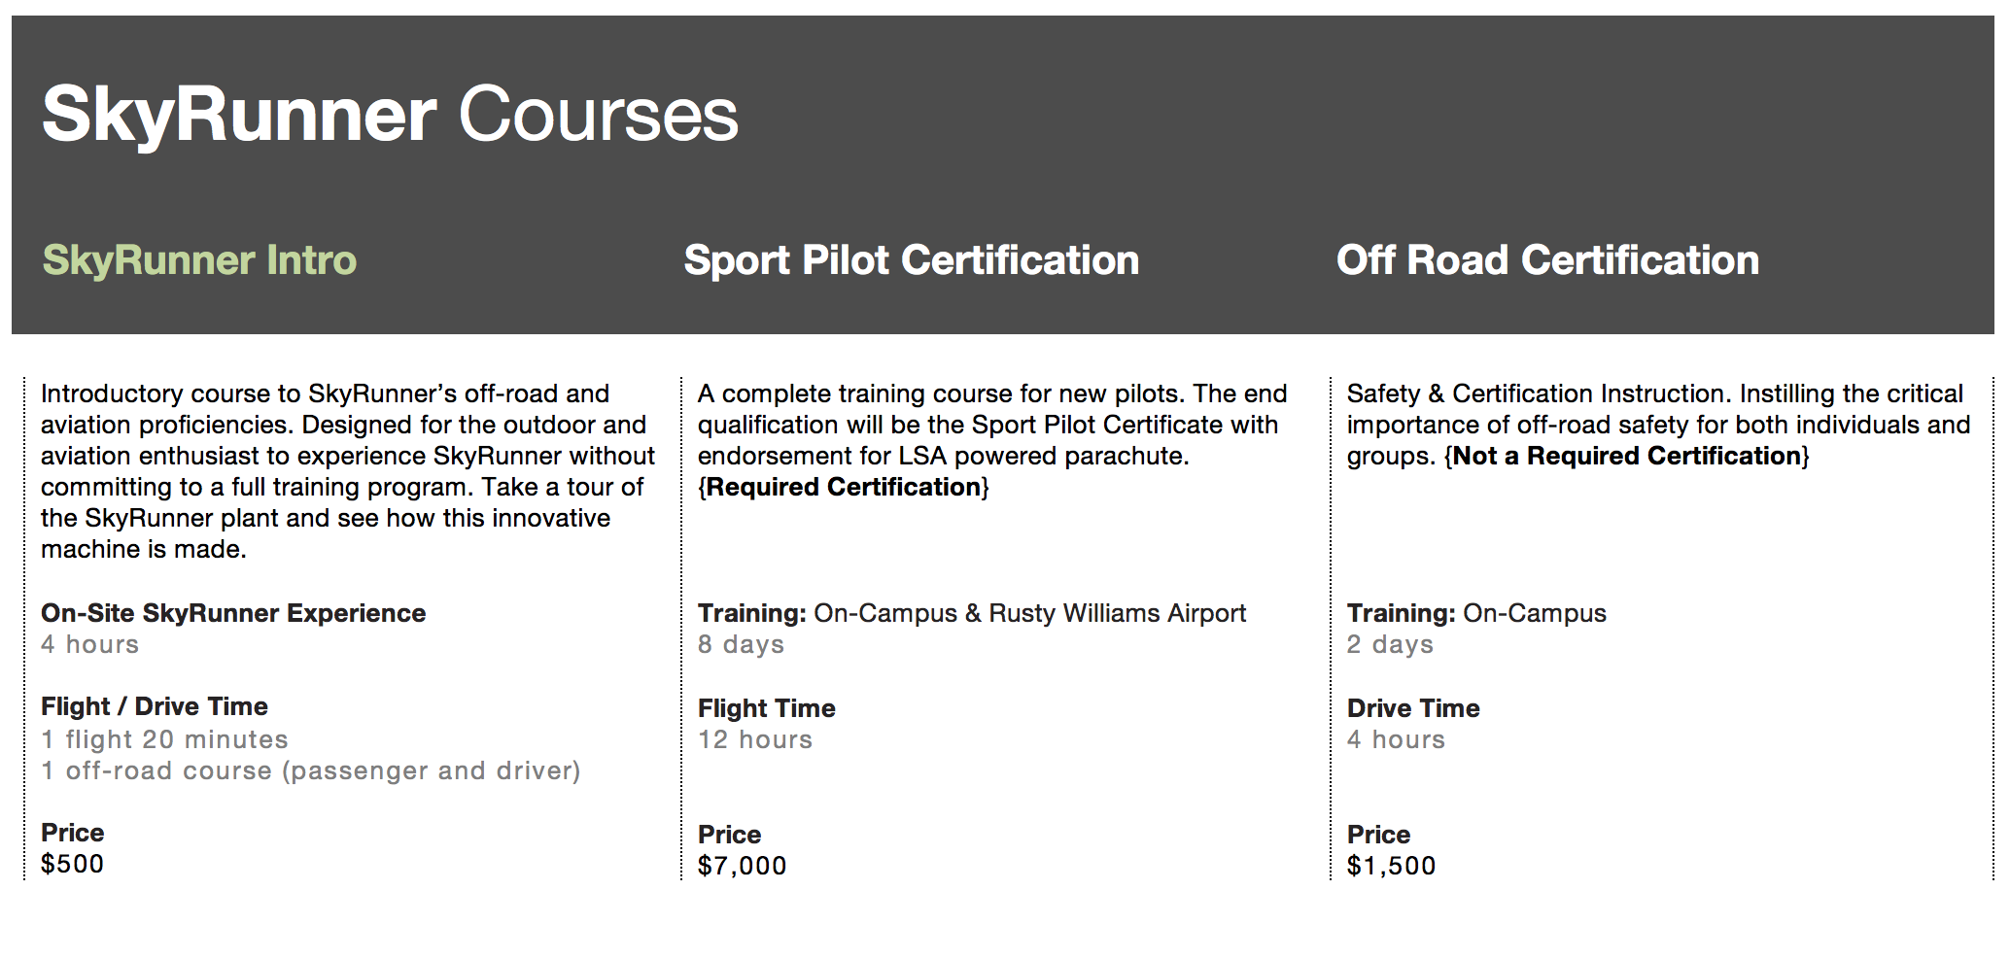Viewport: 2010px width, 958px height.
Task: Select the $500 intro price
Action: [x=72, y=864]
